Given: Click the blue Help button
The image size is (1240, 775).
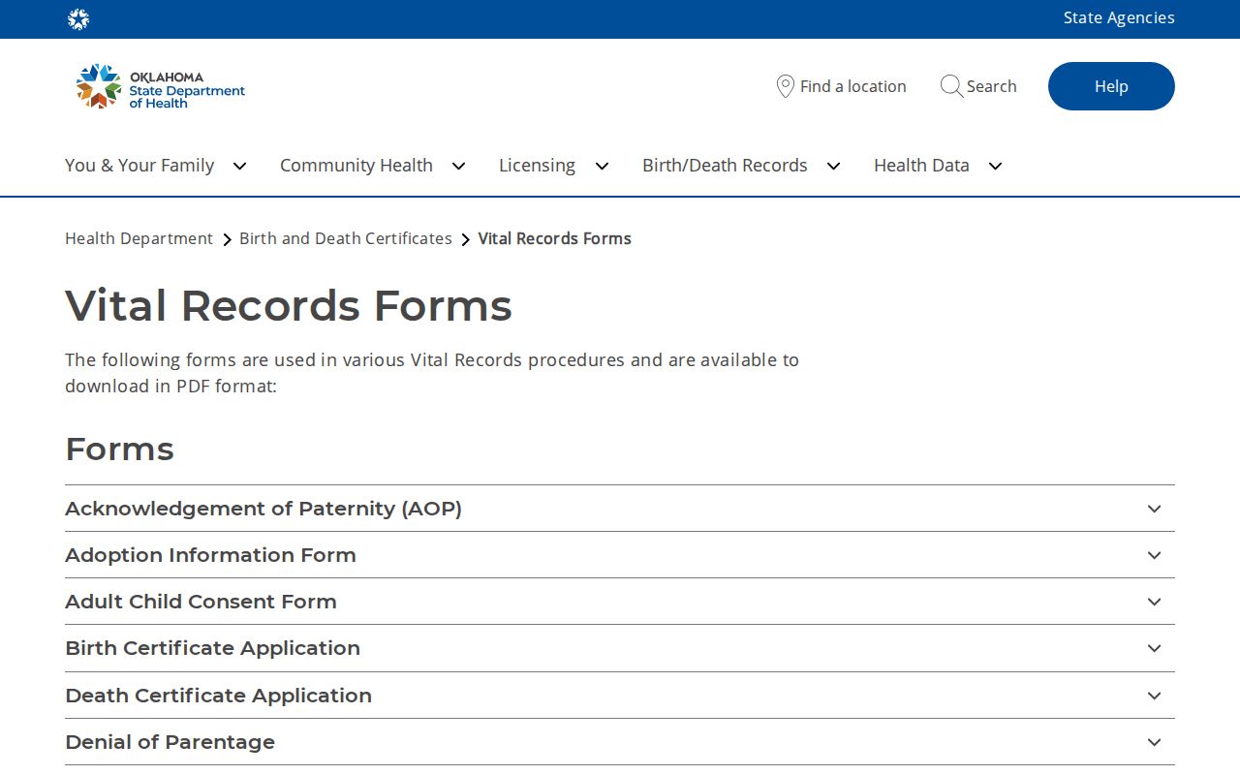Looking at the screenshot, I should (1111, 86).
